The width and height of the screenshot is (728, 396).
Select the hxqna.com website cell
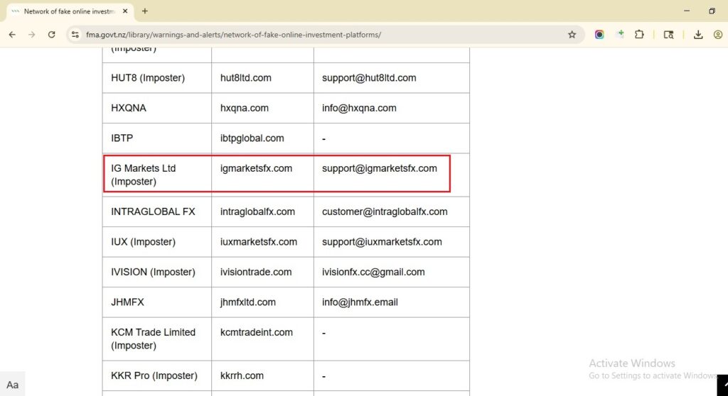262,108
